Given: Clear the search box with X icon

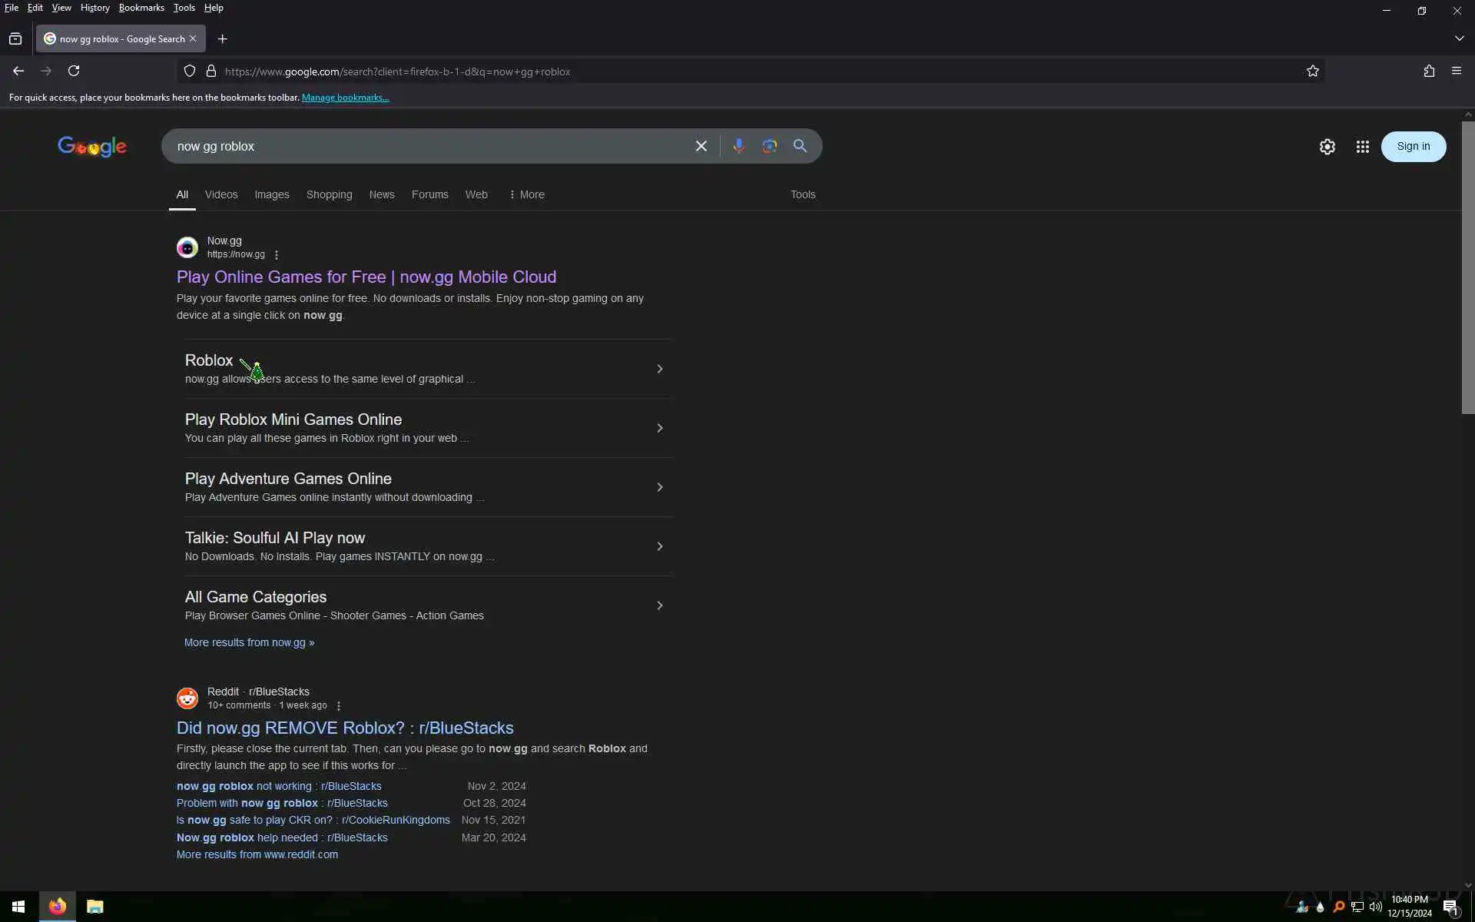Looking at the screenshot, I should [x=701, y=146].
